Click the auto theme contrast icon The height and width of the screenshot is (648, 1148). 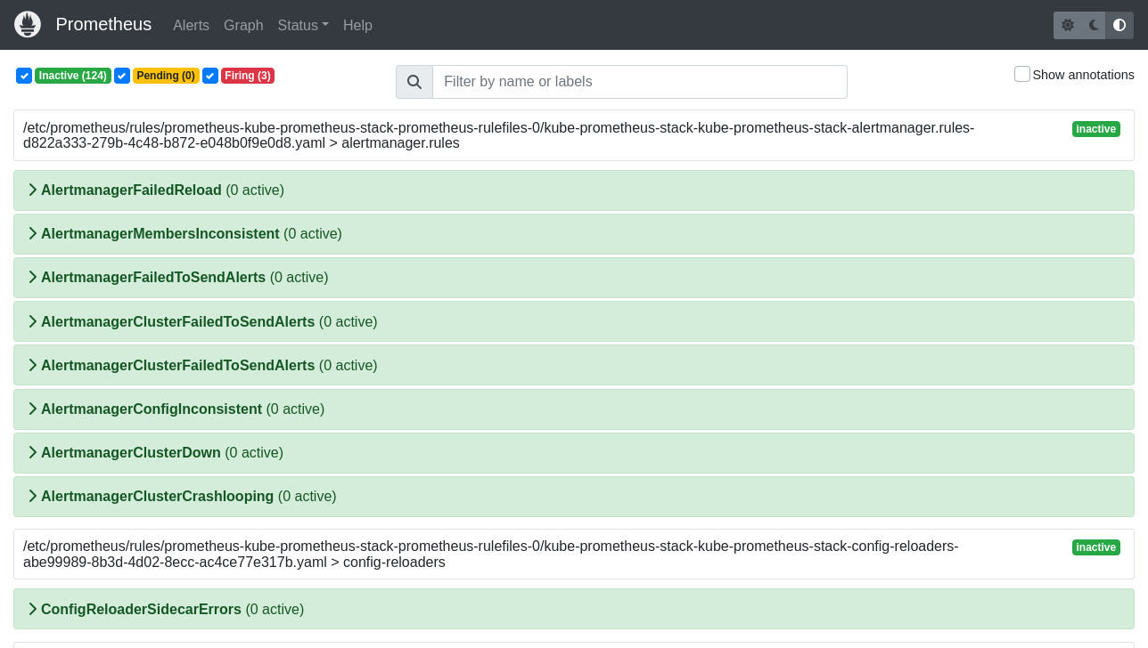(x=1119, y=25)
